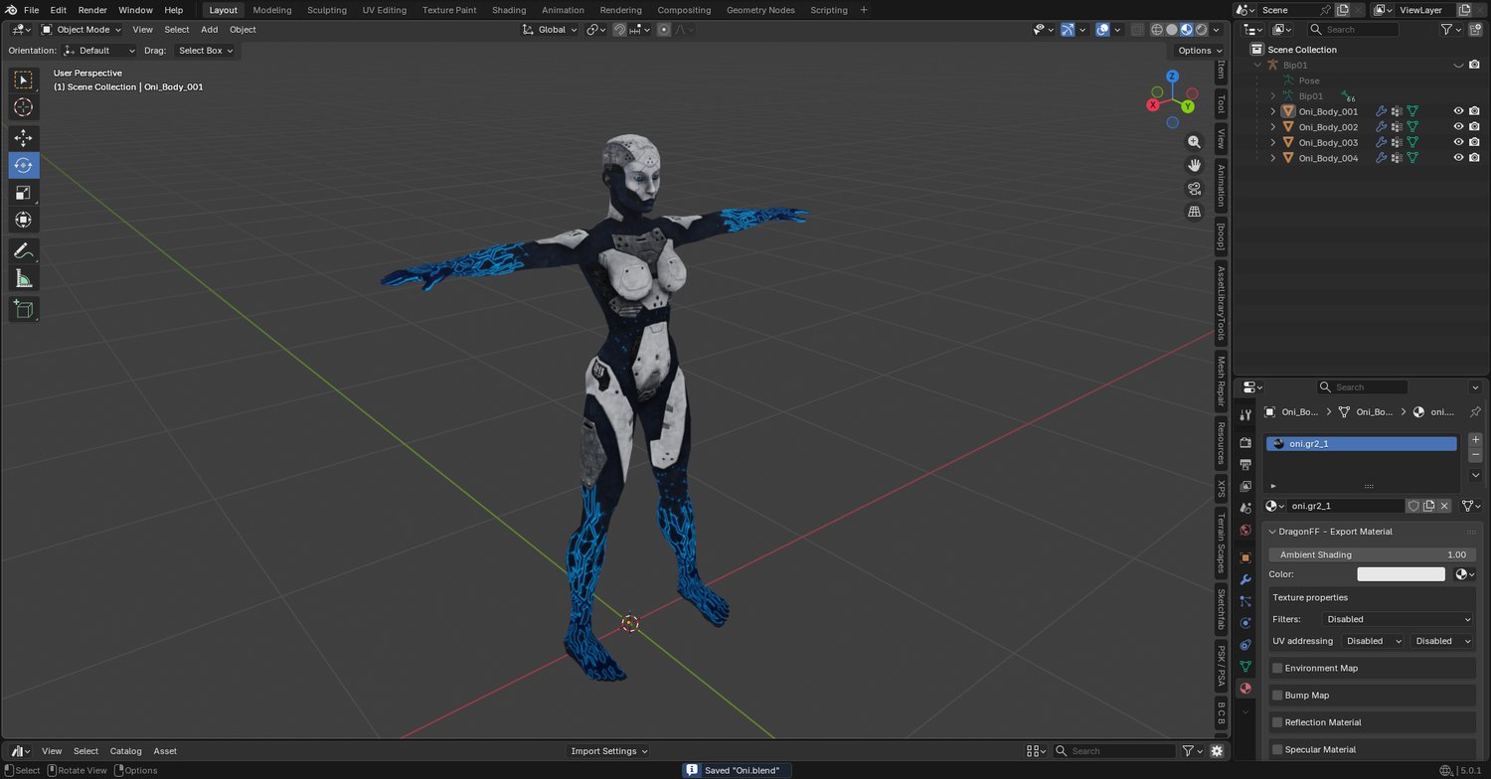Open the Render menu
1491x779 pixels.
tap(92, 10)
